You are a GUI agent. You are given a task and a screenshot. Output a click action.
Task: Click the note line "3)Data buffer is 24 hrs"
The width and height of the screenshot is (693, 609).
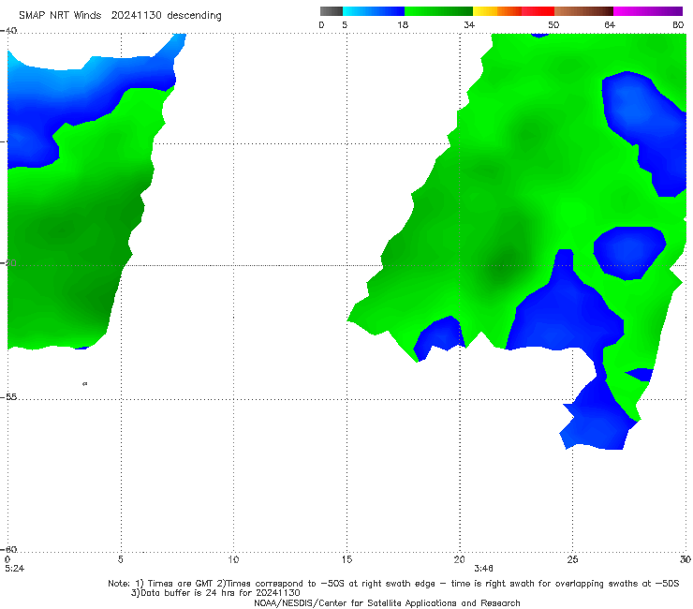point(215,593)
